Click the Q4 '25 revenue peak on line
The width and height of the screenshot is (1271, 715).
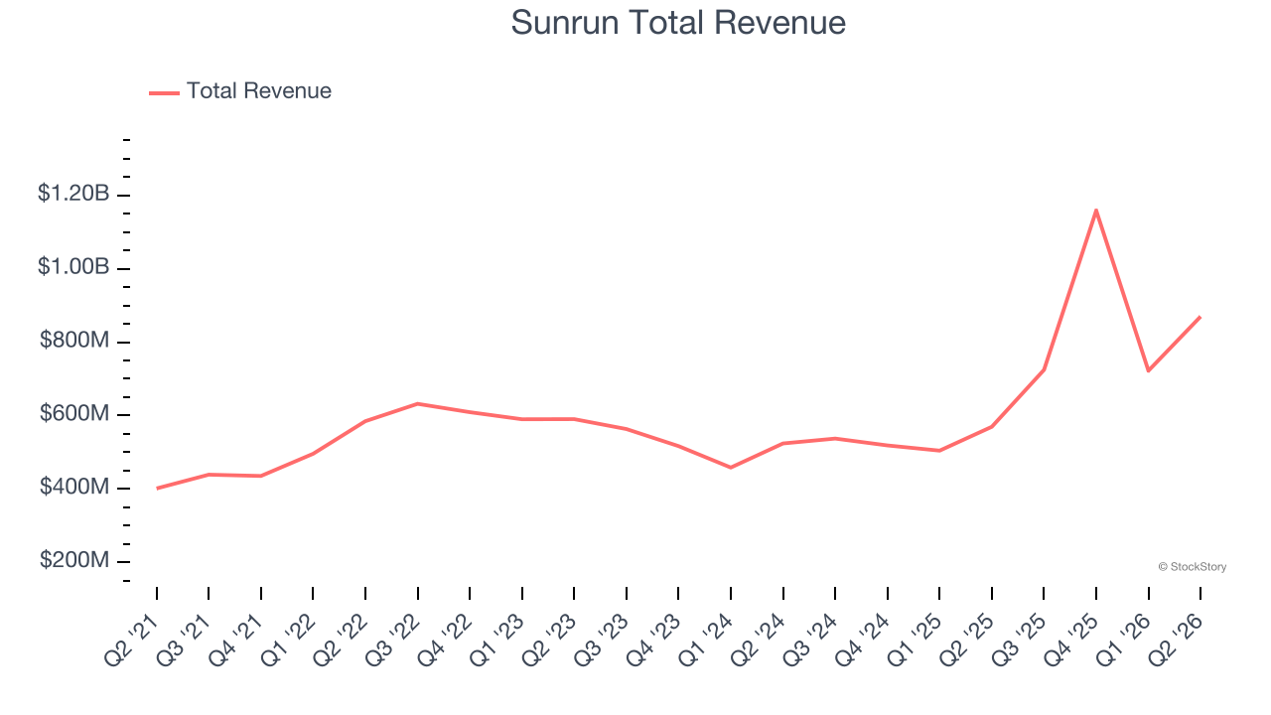[x=1096, y=210]
